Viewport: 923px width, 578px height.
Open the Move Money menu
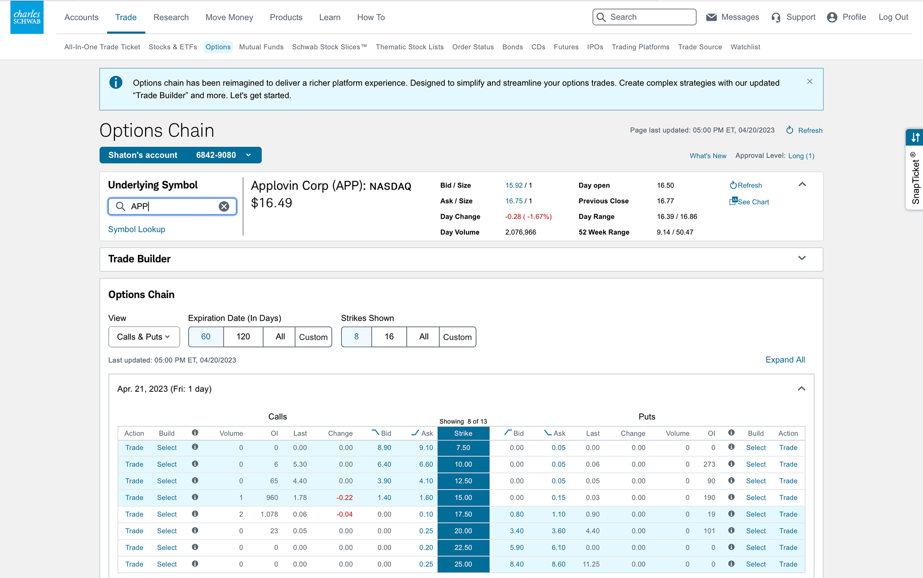[x=229, y=17]
